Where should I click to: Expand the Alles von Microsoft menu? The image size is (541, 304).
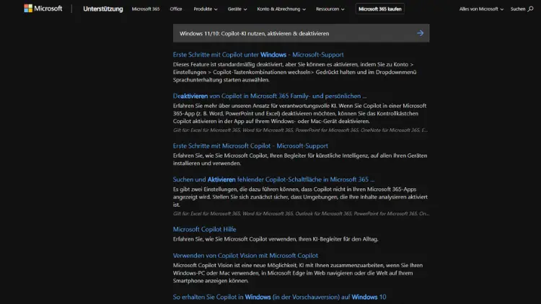pyautogui.click(x=481, y=9)
